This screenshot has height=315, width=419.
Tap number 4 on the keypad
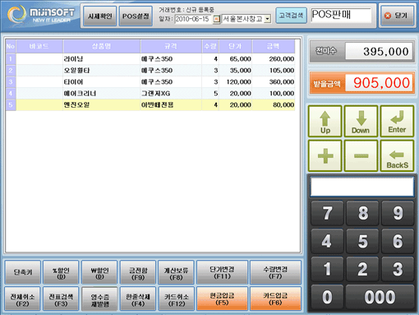[x=327, y=241]
